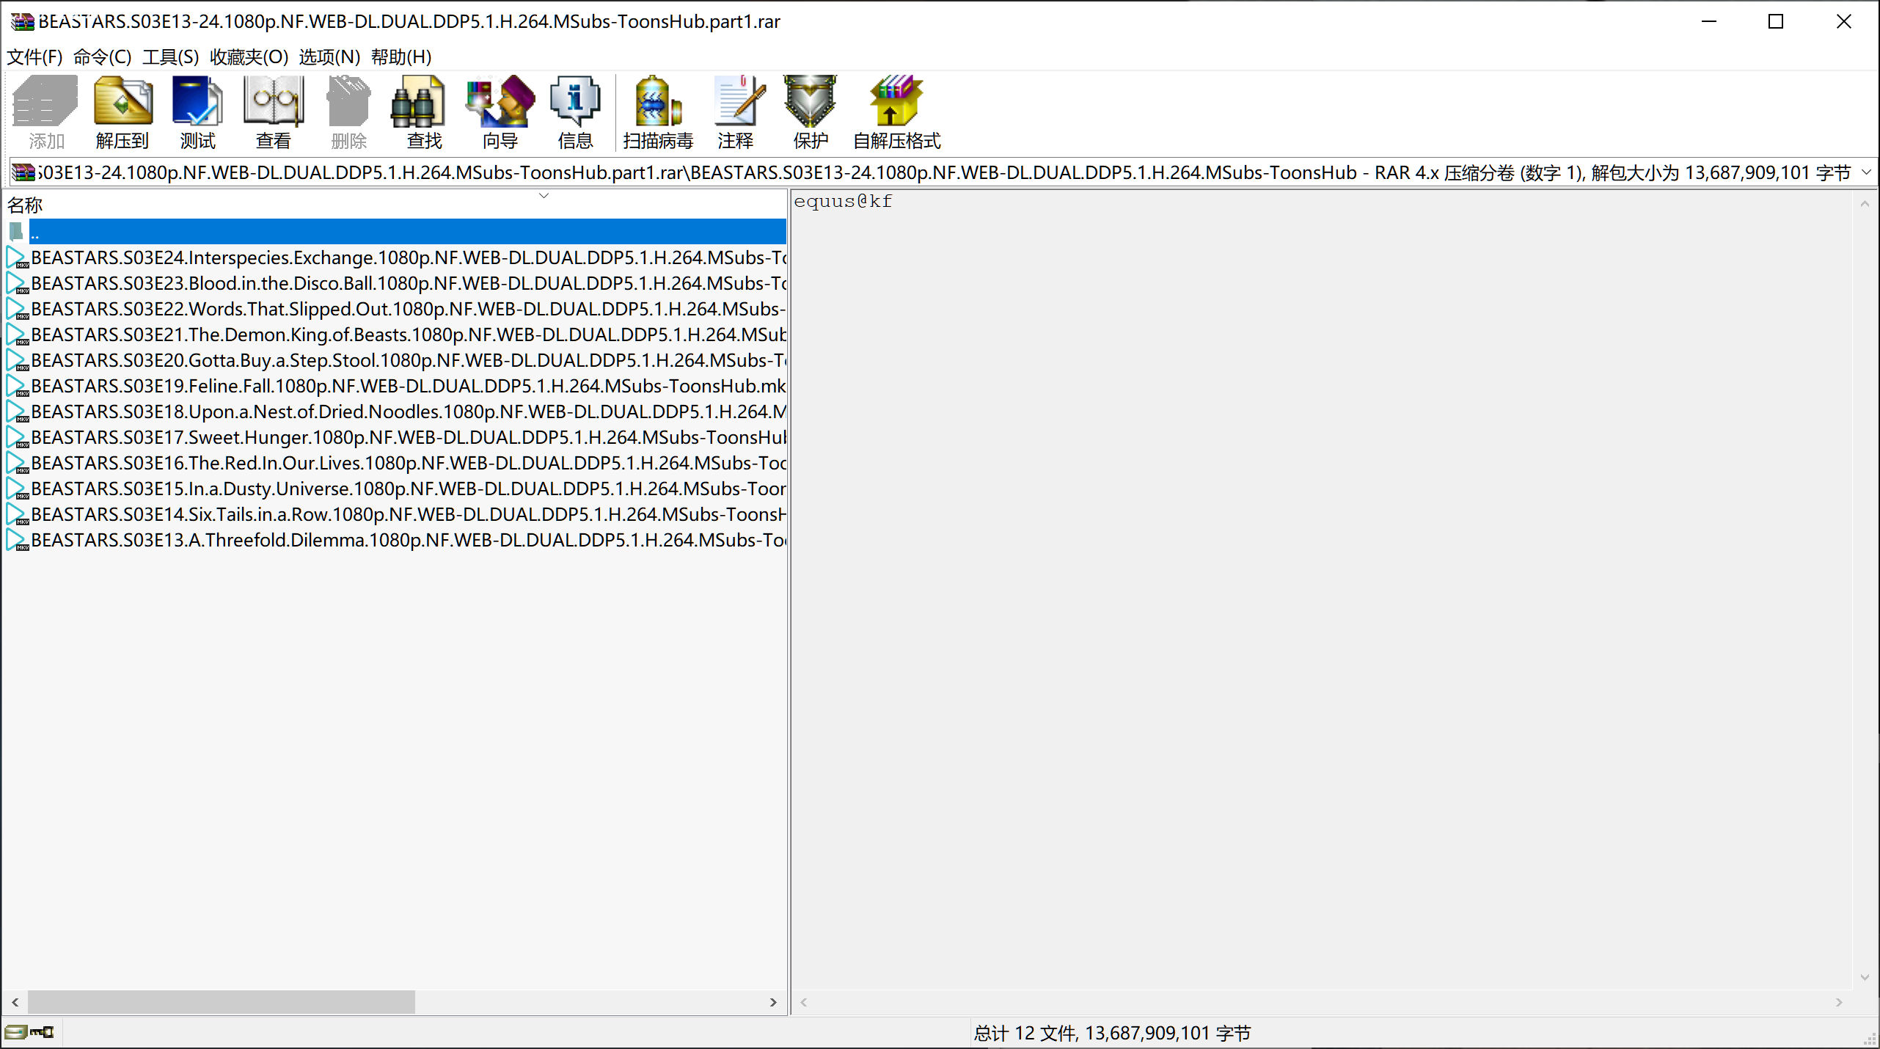
Task: Open the 选项(N) options menu
Action: tap(329, 56)
